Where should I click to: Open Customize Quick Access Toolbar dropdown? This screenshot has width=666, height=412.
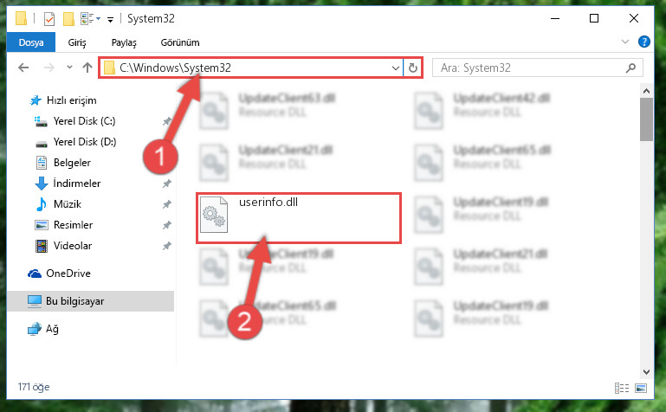click(x=111, y=20)
